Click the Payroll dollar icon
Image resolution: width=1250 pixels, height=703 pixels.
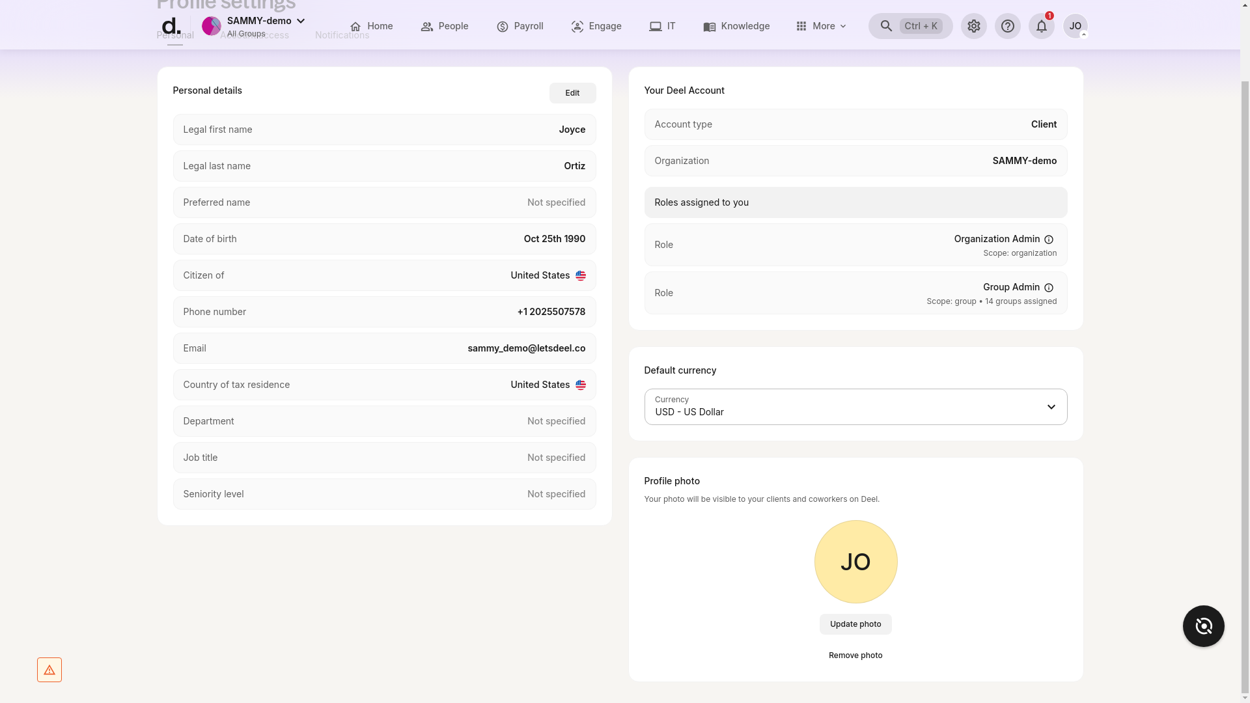pos(503,27)
